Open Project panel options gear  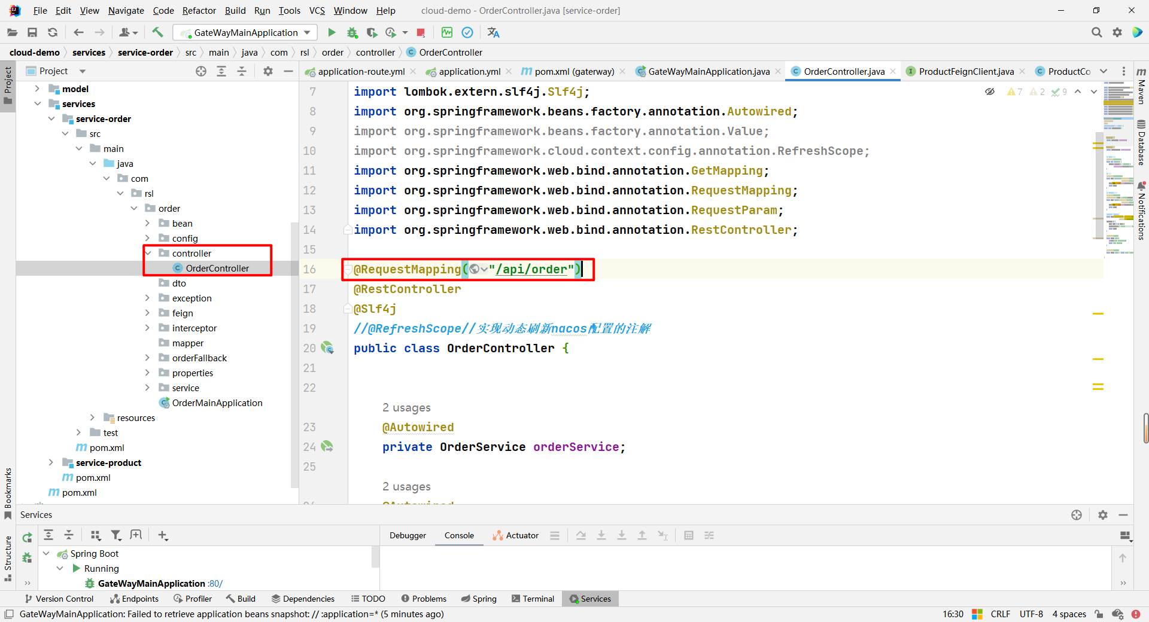click(268, 71)
